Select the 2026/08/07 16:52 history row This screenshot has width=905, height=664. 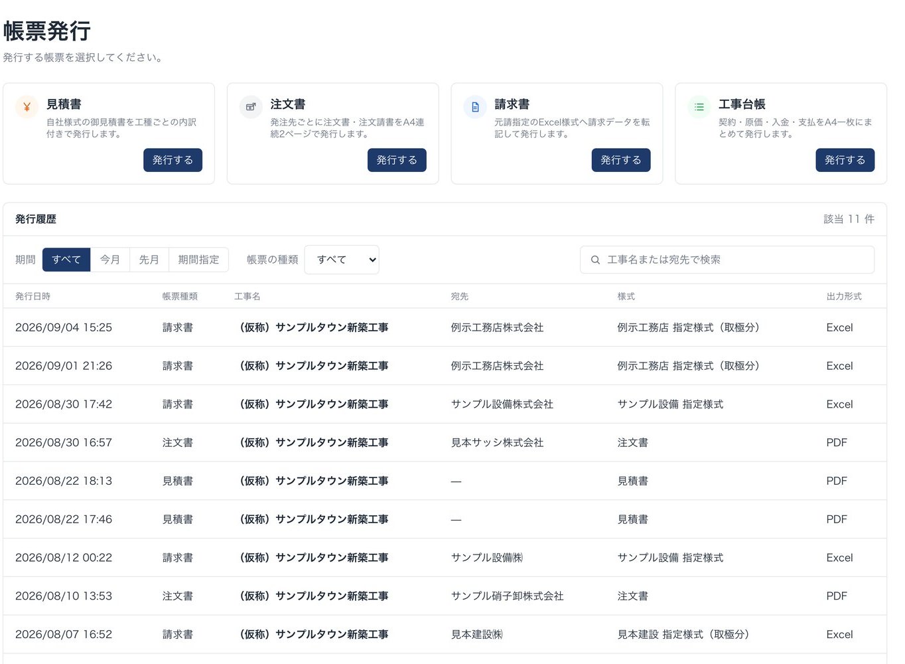(445, 635)
